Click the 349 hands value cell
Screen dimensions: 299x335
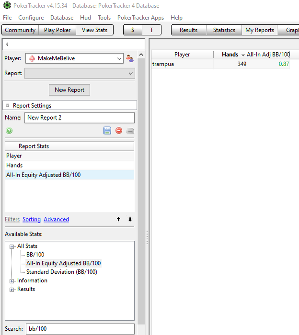tap(230, 64)
